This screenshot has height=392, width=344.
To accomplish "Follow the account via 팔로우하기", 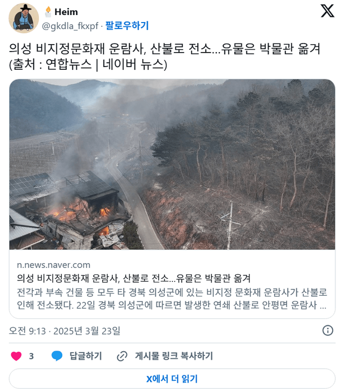I will pyautogui.click(x=127, y=25).
